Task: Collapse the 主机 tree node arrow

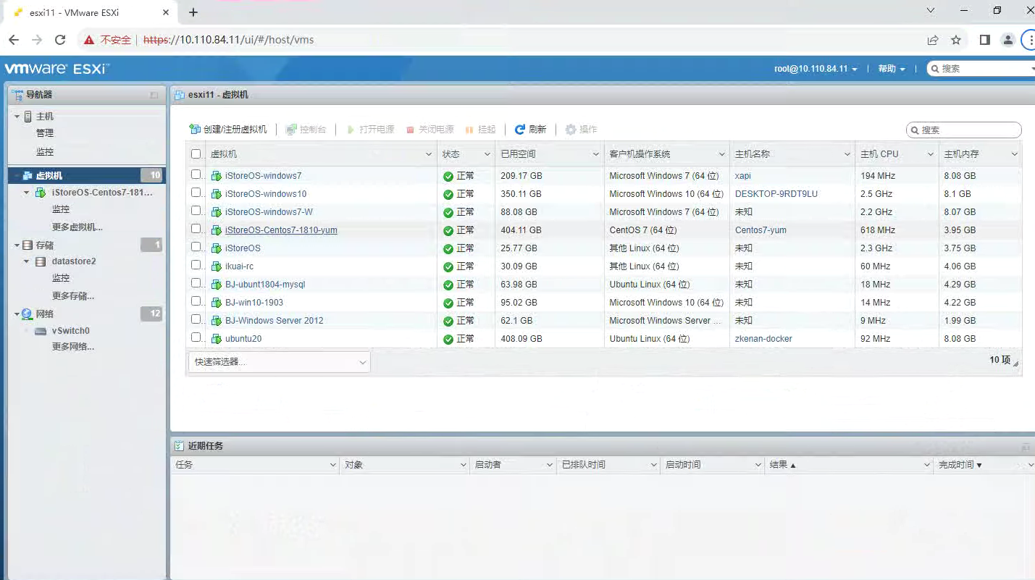Action: click(17, 117)
